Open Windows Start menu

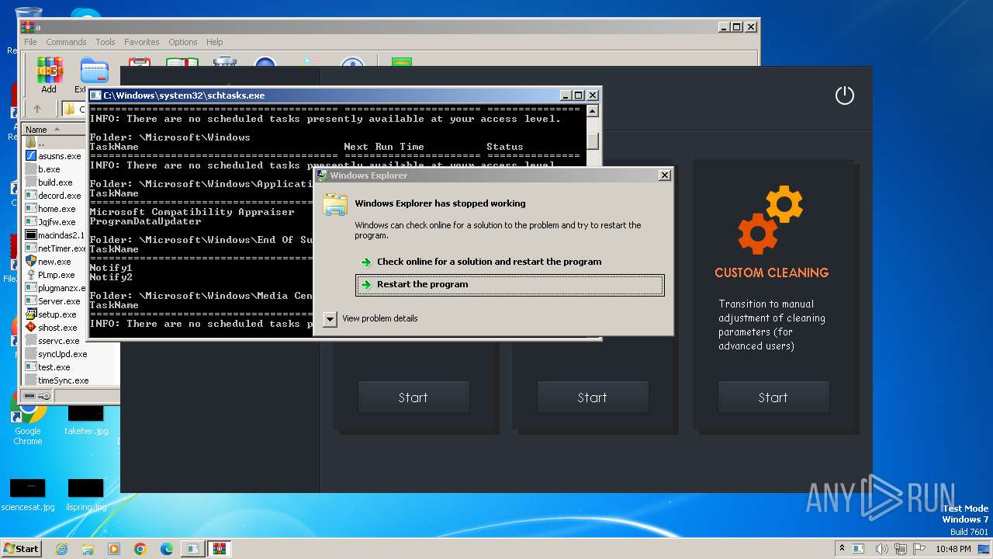pyautogui.click(x=21, y=548)
